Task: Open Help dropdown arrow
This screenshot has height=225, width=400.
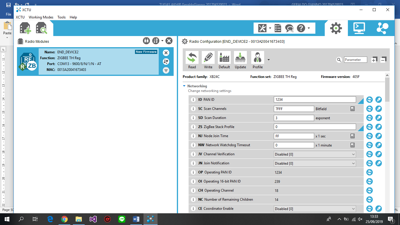Action: [x=309, y=28]
